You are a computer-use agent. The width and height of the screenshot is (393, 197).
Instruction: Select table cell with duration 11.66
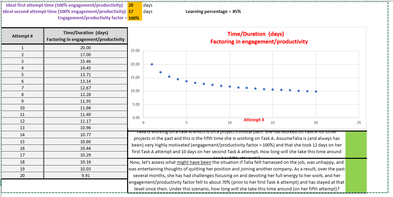coord(86,108)
